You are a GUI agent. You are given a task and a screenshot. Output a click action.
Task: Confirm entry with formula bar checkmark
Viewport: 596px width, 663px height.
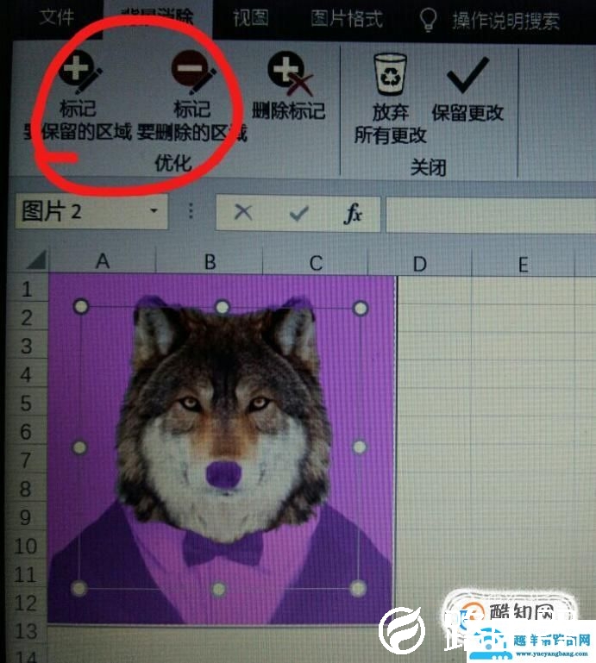(x=298, y=213)
